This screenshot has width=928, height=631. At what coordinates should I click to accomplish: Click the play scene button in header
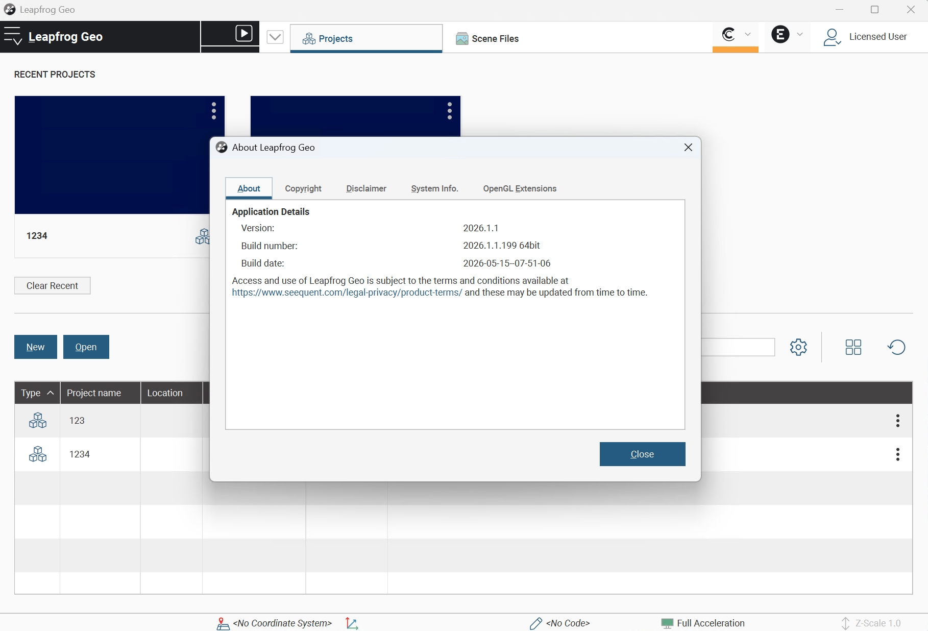click(243, 34)
